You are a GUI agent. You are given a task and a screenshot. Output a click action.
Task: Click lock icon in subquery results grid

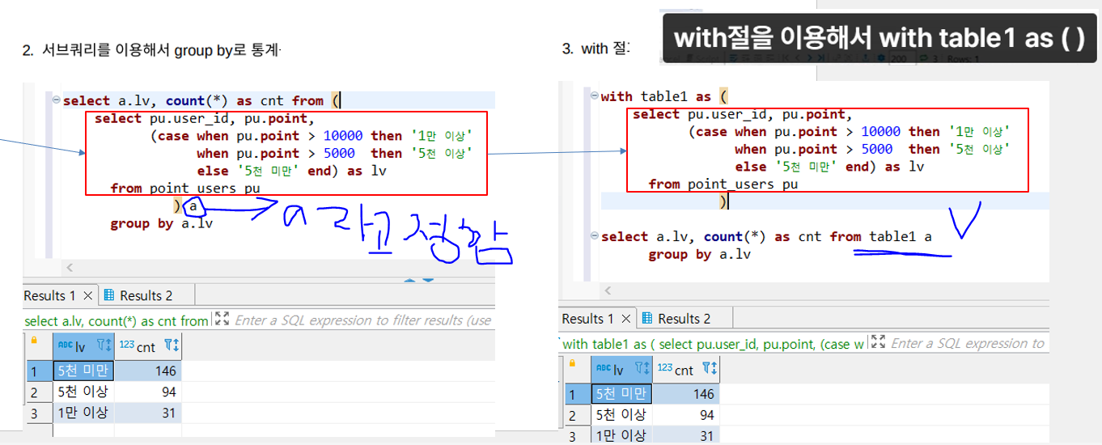click(34, 341)
